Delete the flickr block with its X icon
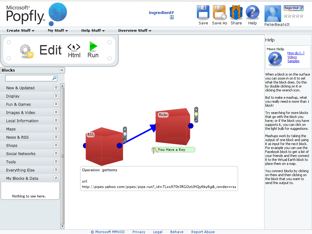 click(196, 109)
